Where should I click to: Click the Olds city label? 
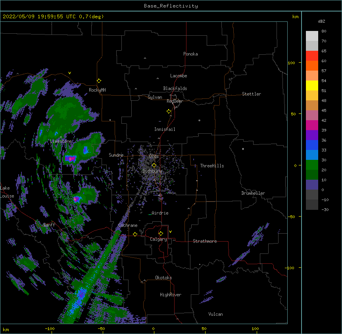(x=154, y=156)
